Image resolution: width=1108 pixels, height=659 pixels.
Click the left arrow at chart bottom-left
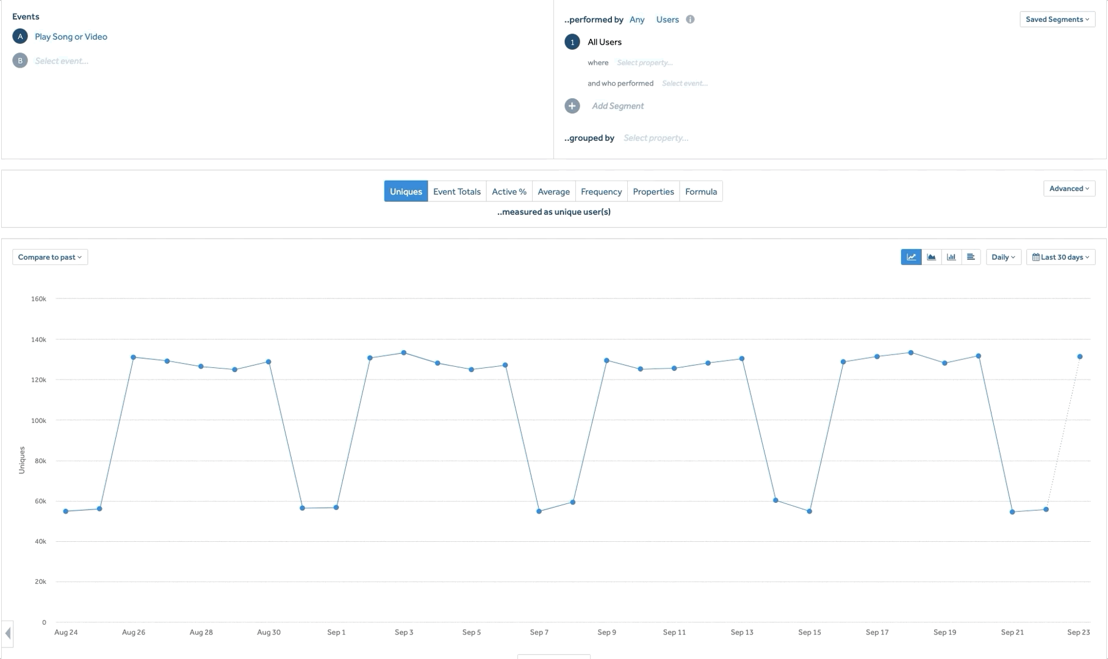(8, 633)
